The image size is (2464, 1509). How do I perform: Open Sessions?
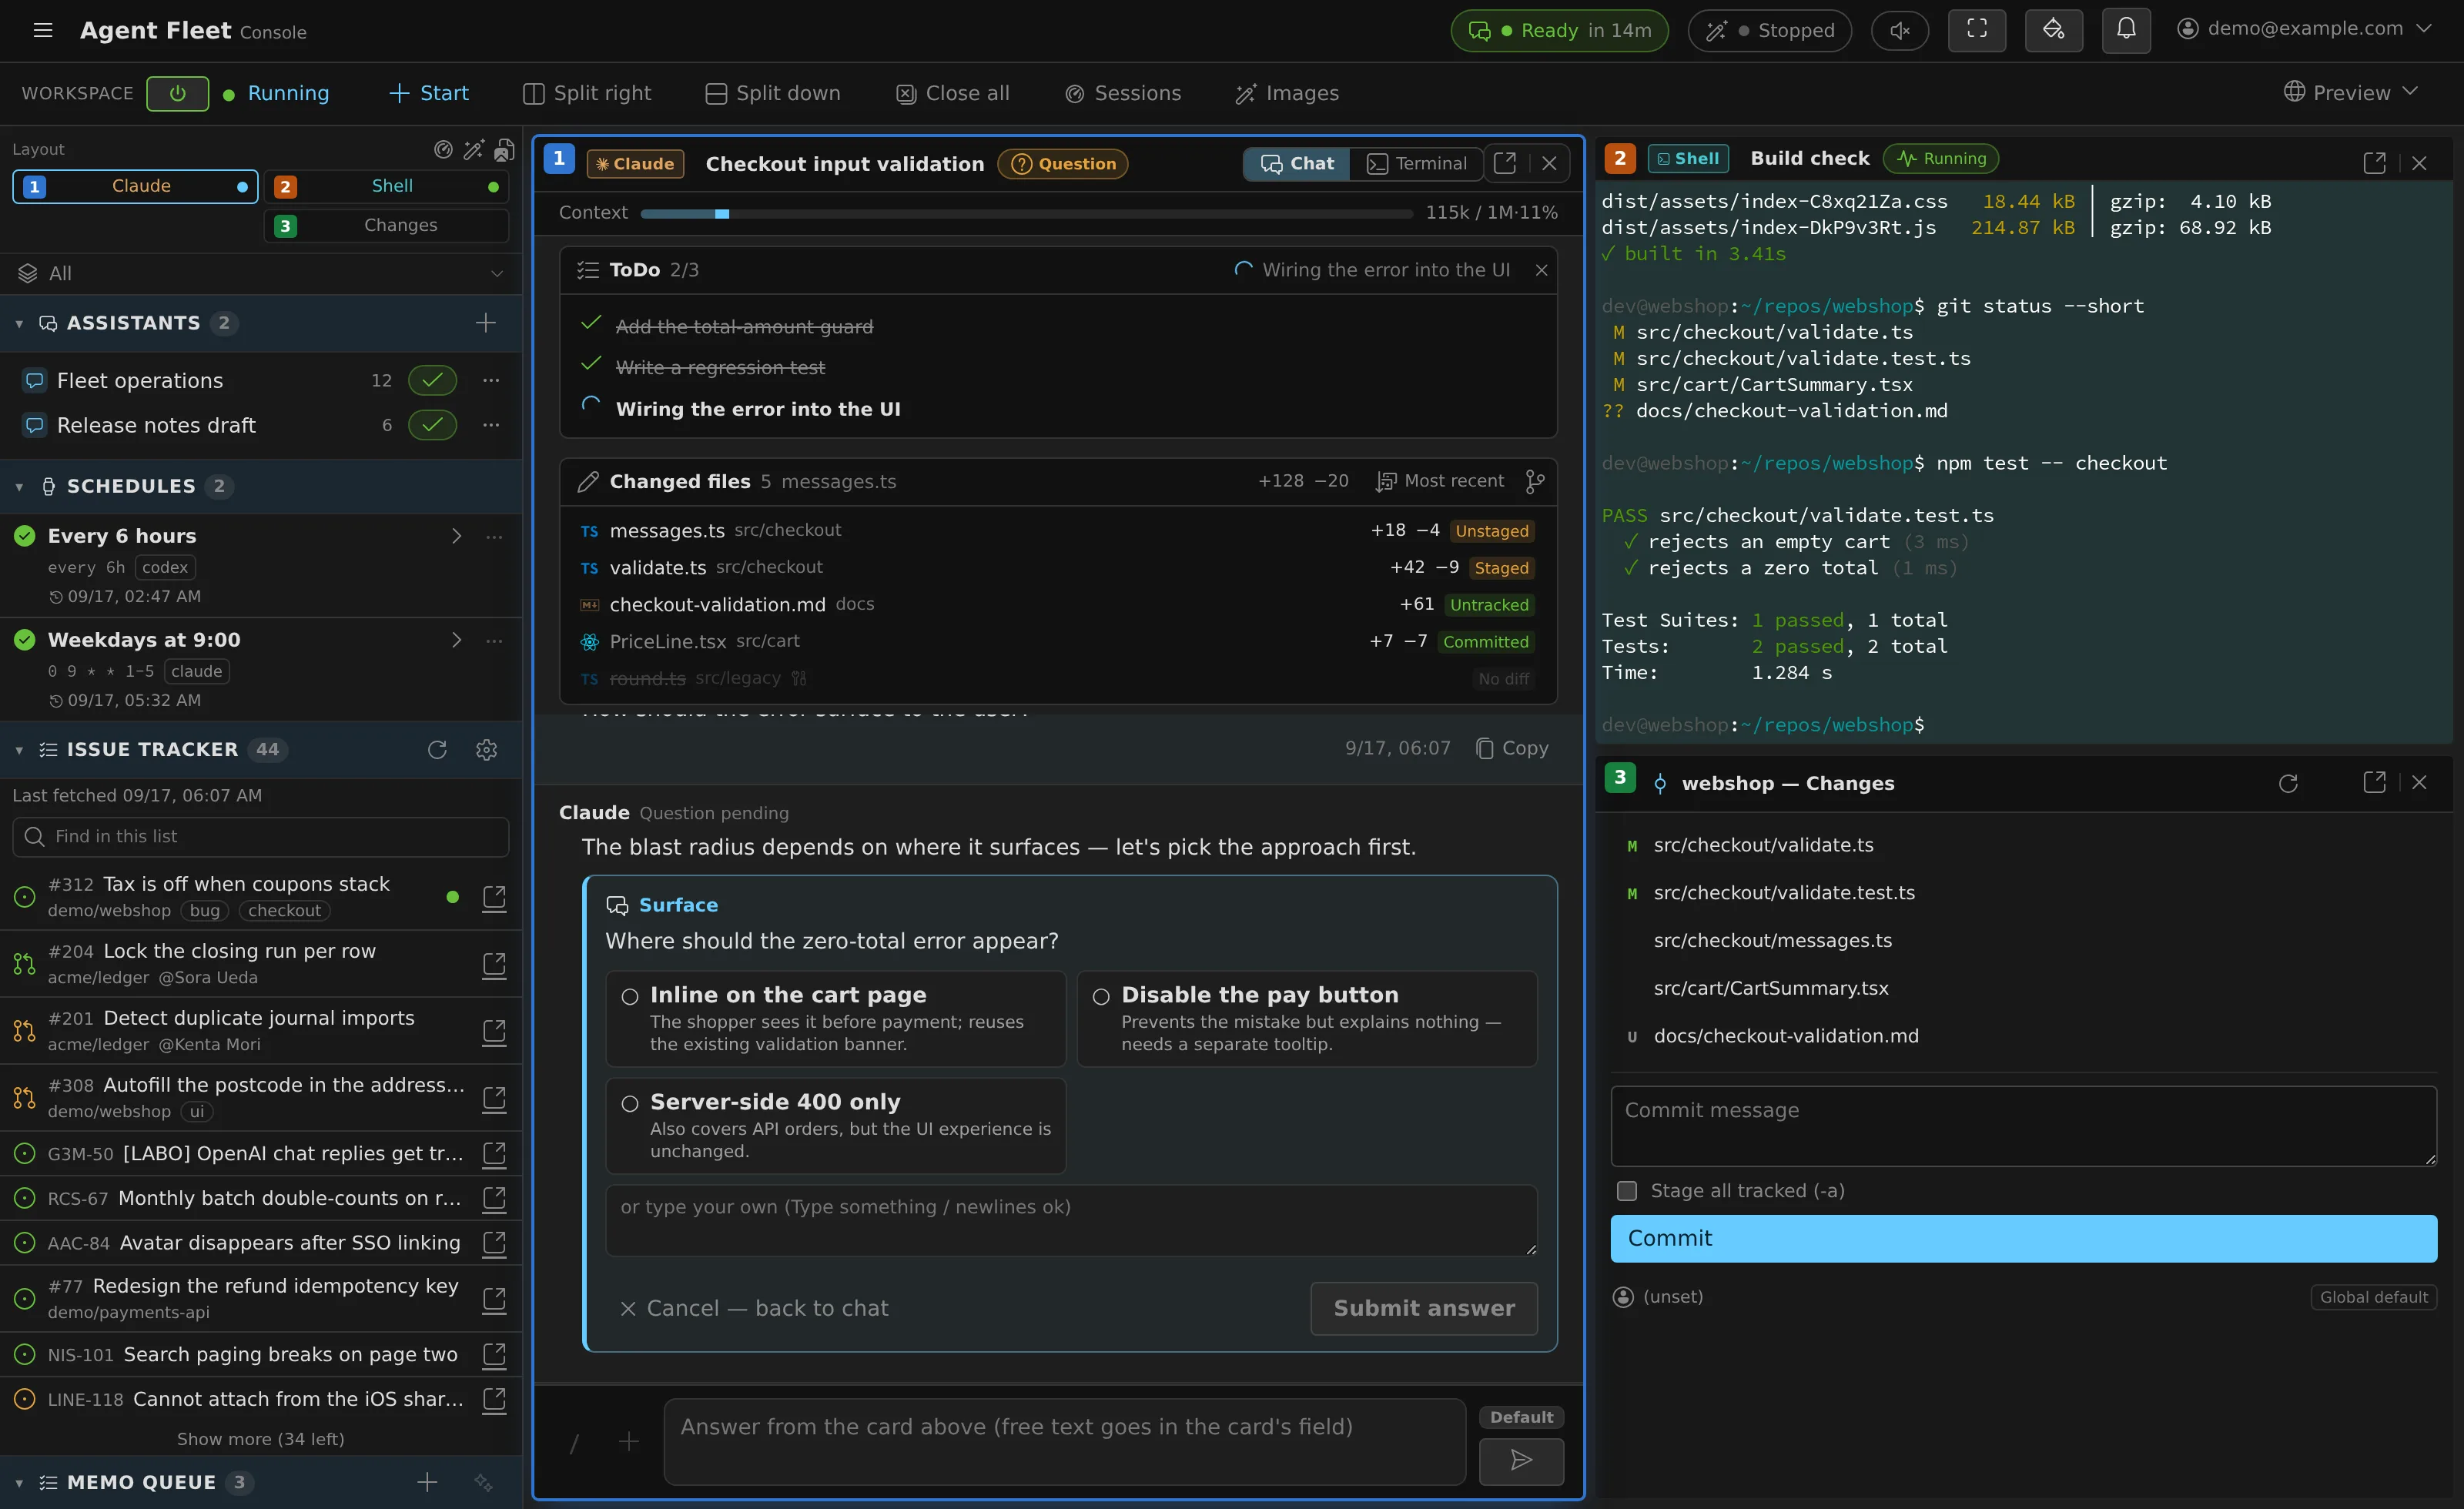tap(1123, 93)
